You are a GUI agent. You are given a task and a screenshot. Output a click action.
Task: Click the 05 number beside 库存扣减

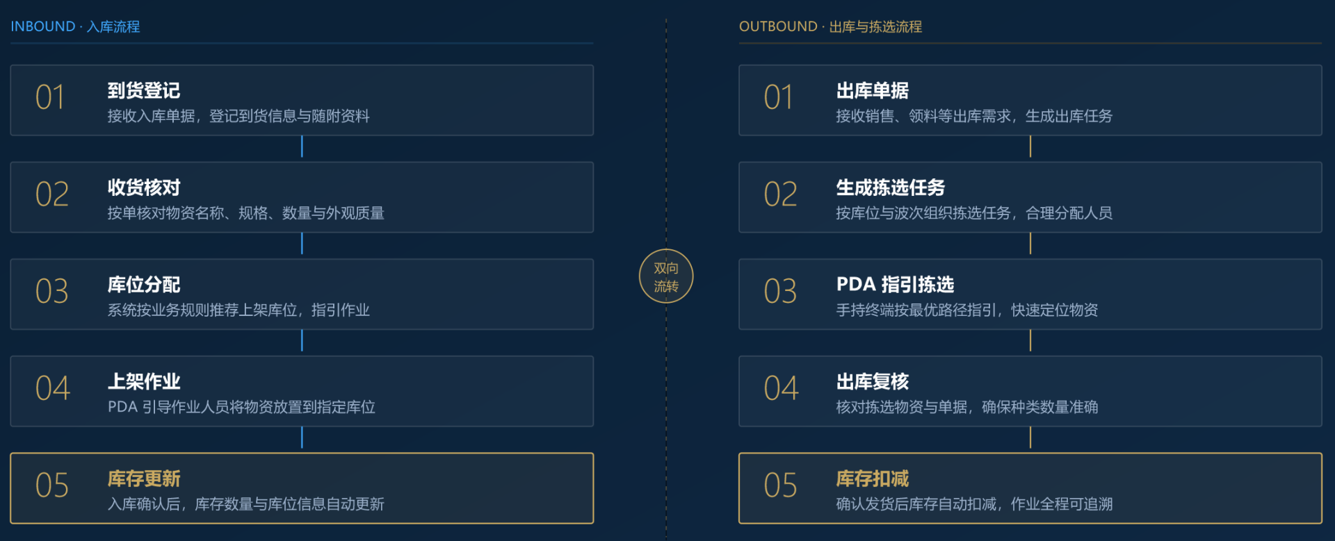tap(780, 485)
